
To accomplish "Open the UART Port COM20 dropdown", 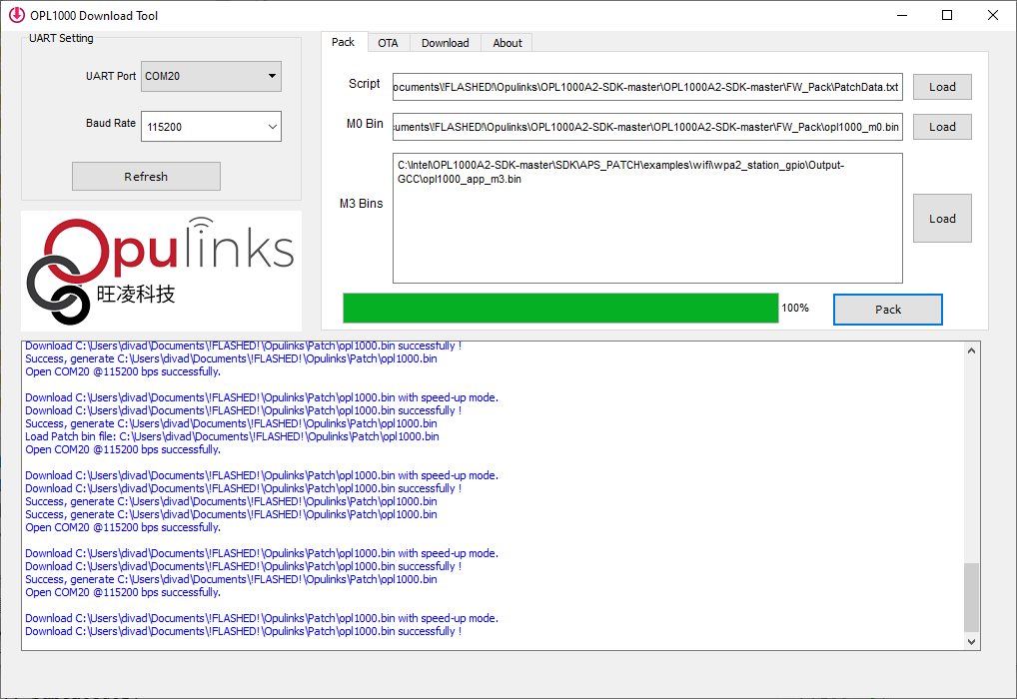I will tap(211, 76).
